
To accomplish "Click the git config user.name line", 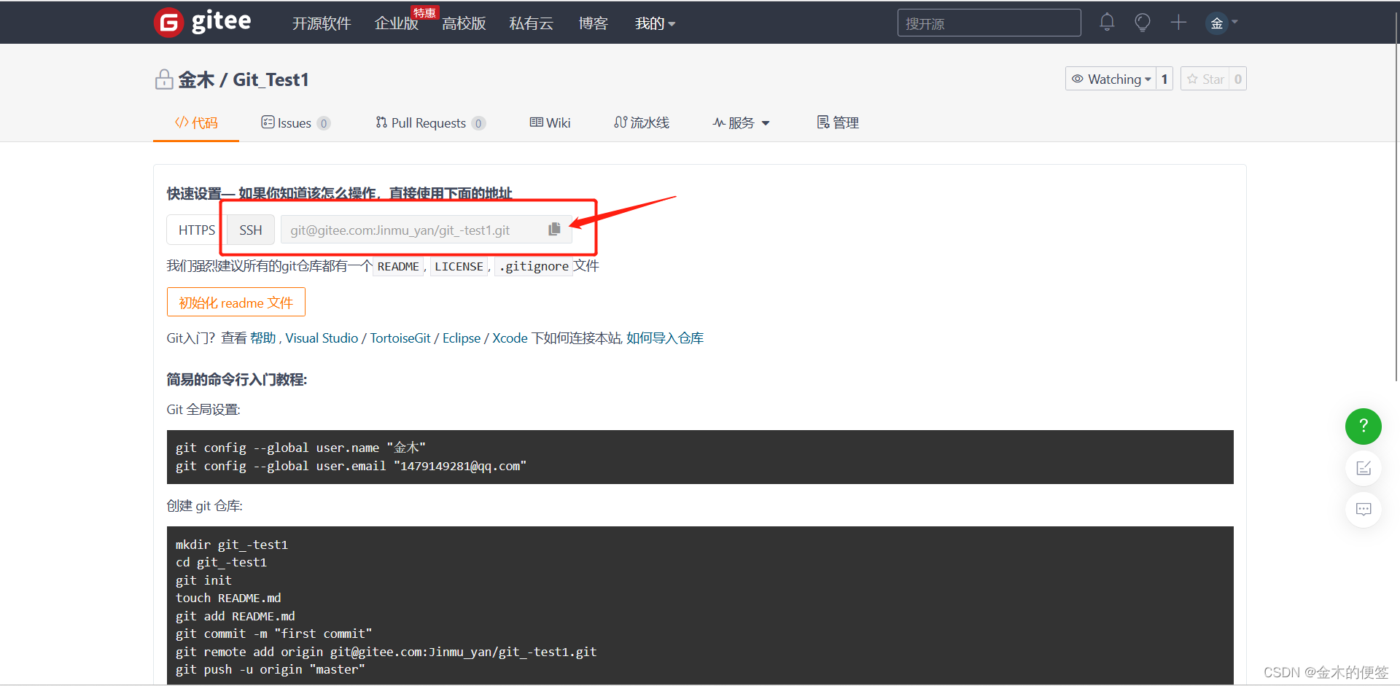I will 300,448.
